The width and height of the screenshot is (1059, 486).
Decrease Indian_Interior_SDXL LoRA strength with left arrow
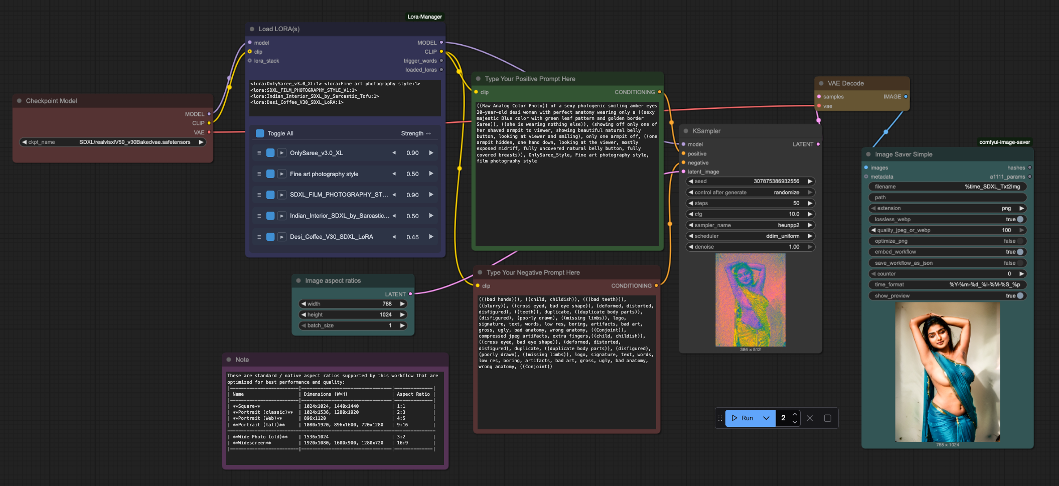[394, 216]
